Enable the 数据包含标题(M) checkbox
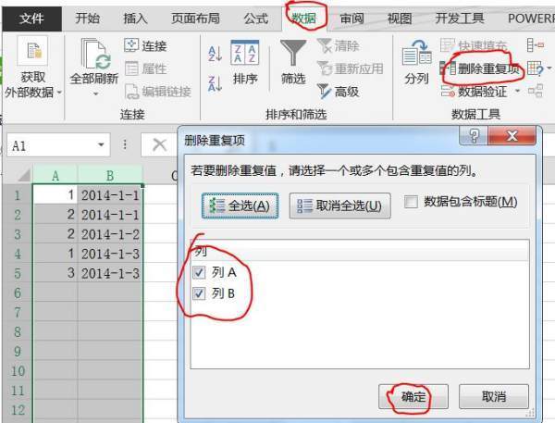Image resolution: width=555 pixels, height=423 pixels. [411, 202]
